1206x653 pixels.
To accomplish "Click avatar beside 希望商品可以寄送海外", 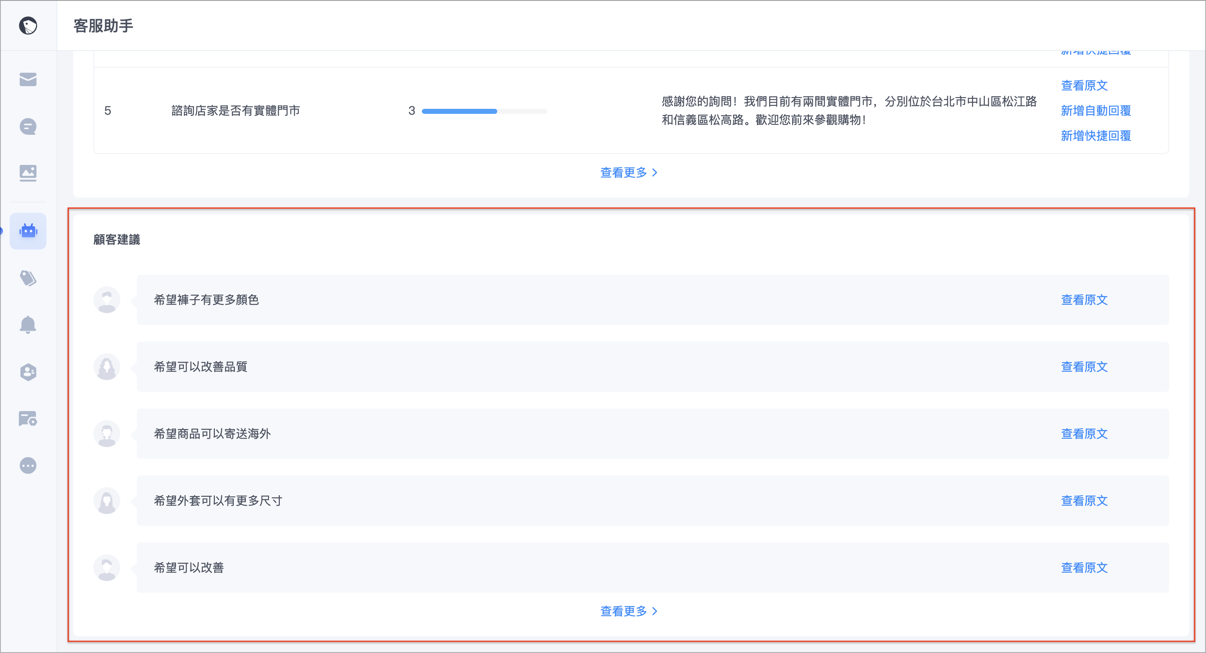I will [107, 434].
